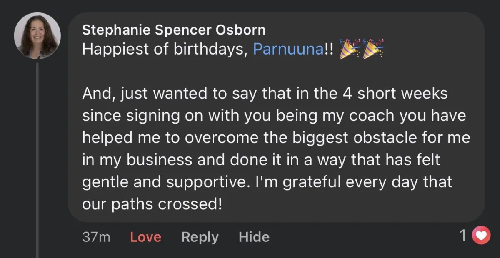
Task: Click the "our paths crossed!" closing line
Action: tap(152, 205)
